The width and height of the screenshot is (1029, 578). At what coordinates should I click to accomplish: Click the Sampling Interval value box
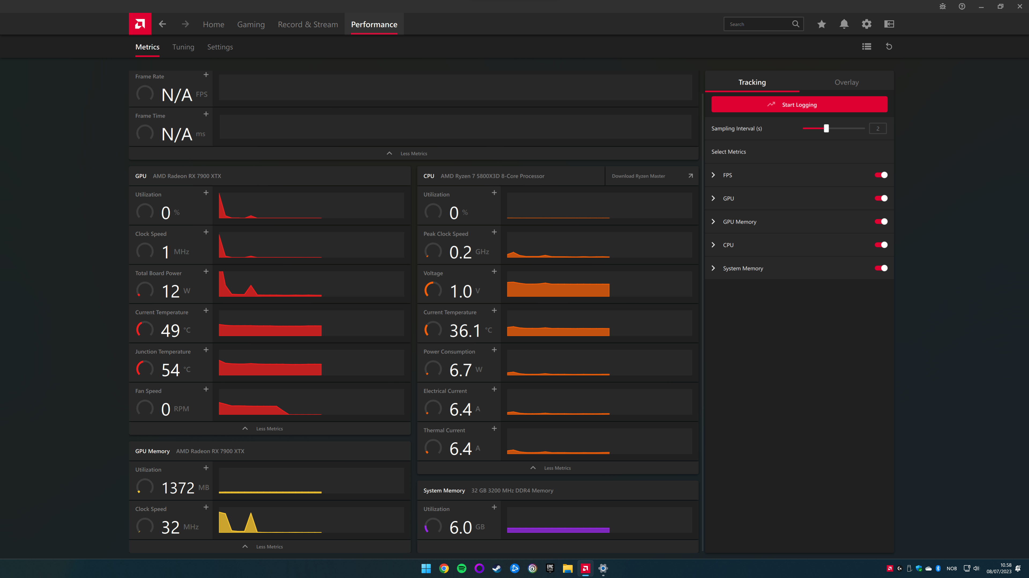pos(878,128)
